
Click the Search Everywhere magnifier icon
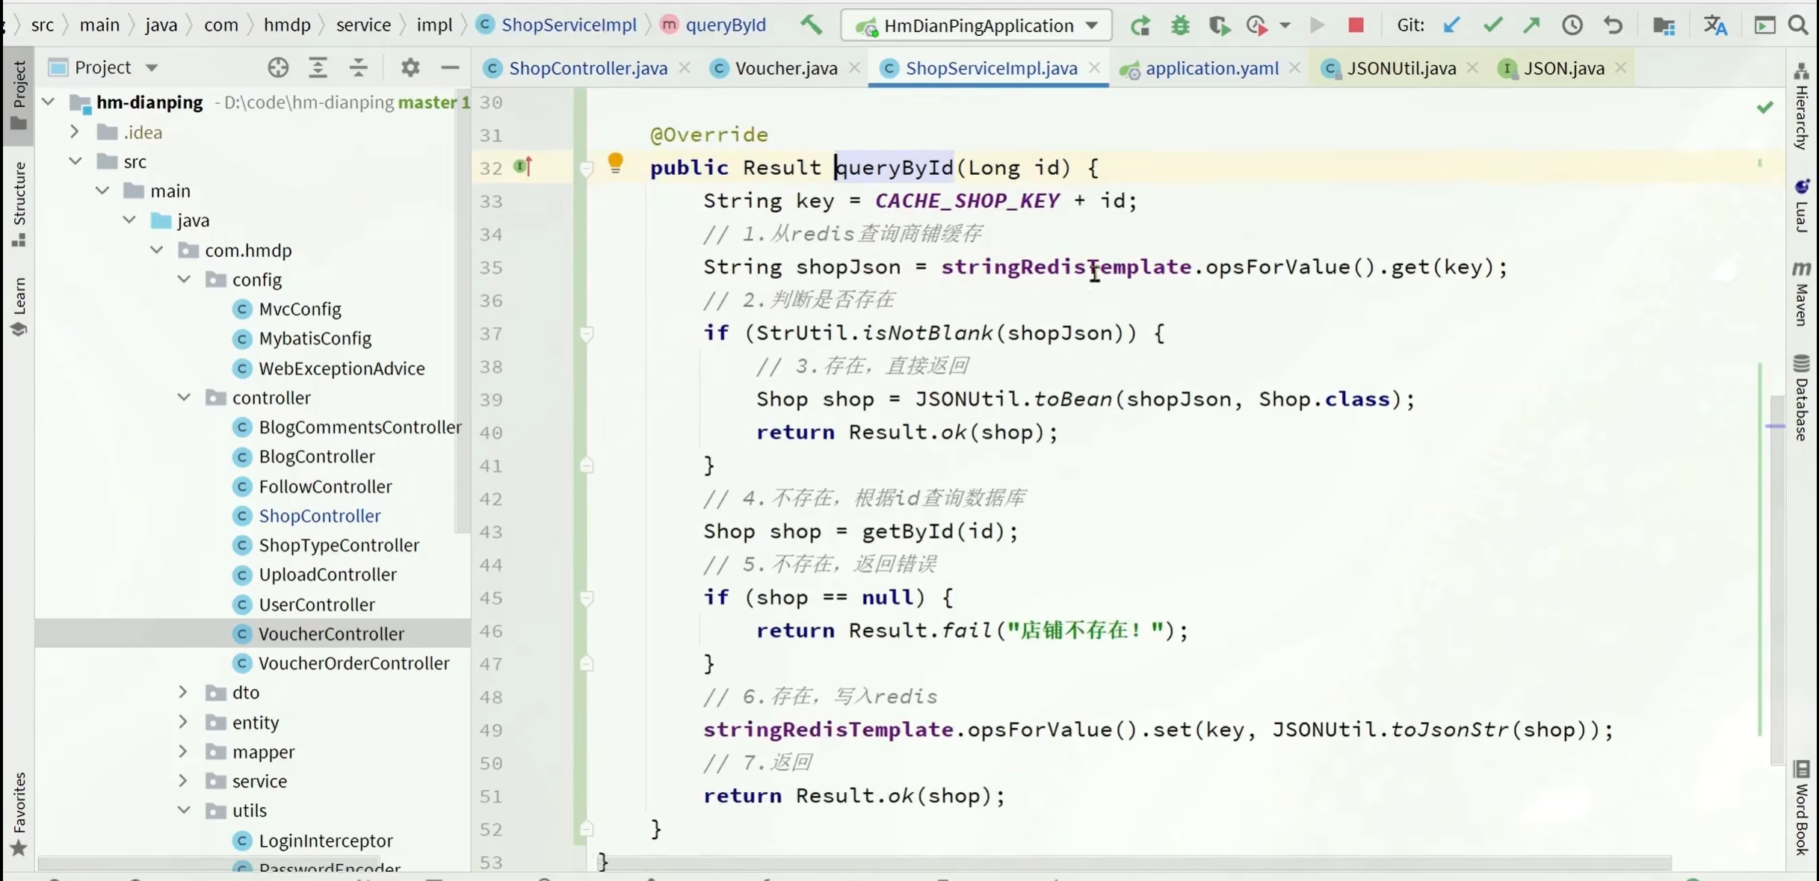[x=1798, y=25]
